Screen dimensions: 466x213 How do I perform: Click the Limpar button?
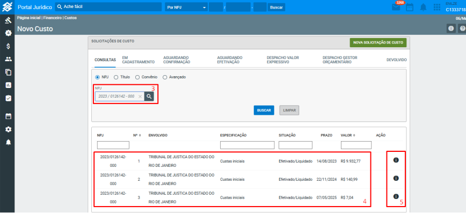point(289,110)
